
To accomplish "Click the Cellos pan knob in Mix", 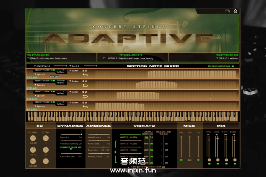I will pyautogui.click(x=226, y=160).
